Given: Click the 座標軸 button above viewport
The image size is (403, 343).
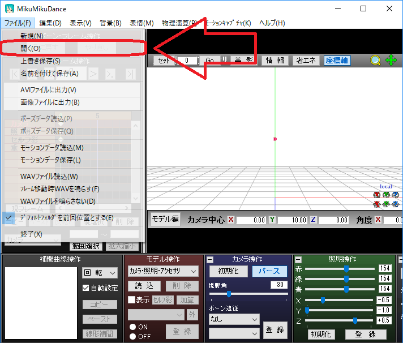Looking at the screenshot, I should (x=337, y=61).
